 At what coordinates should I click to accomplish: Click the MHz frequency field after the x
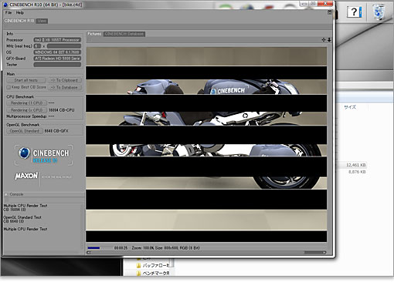coord(64,46)
